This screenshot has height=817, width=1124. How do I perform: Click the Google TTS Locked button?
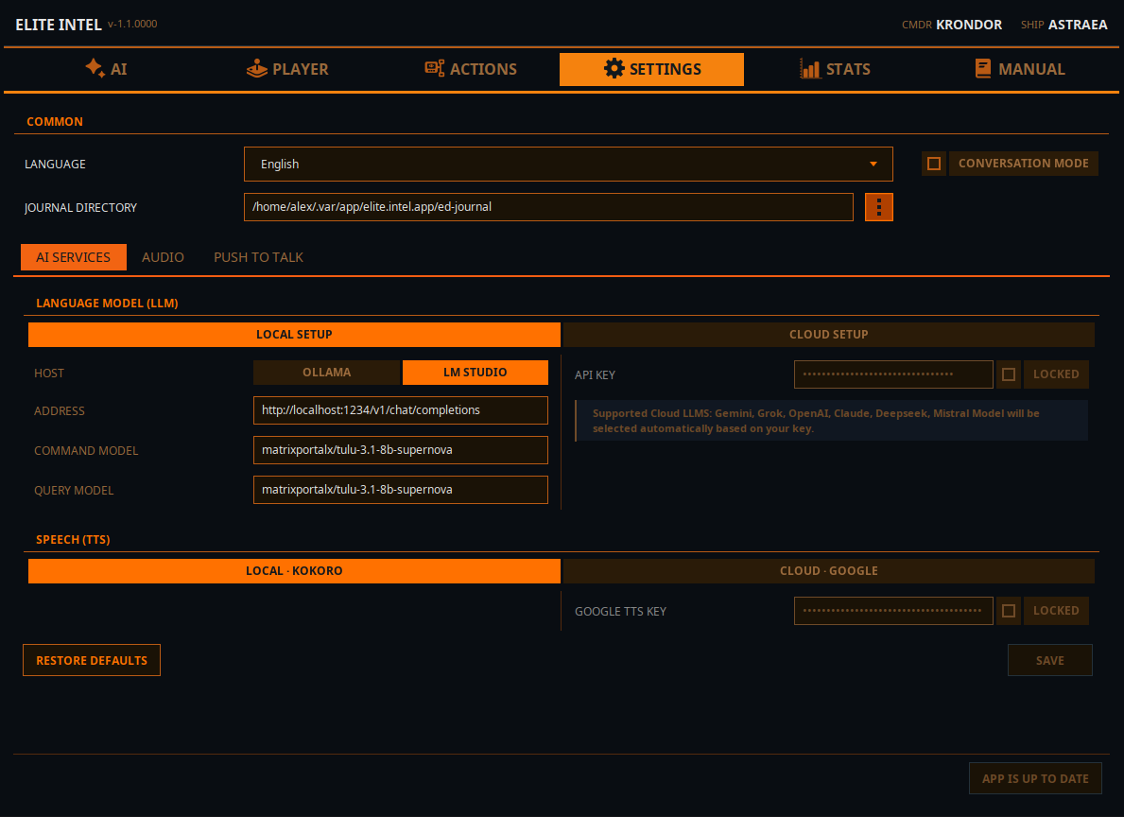(x=1056, y=611)
